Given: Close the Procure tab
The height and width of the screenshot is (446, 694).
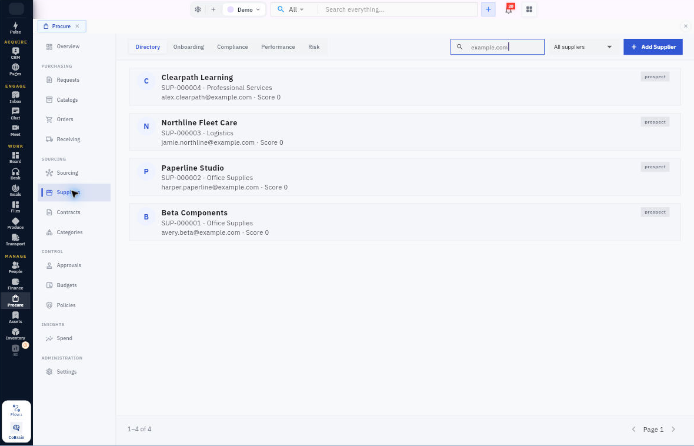Looking at the screenshot, I should point(77,26).
